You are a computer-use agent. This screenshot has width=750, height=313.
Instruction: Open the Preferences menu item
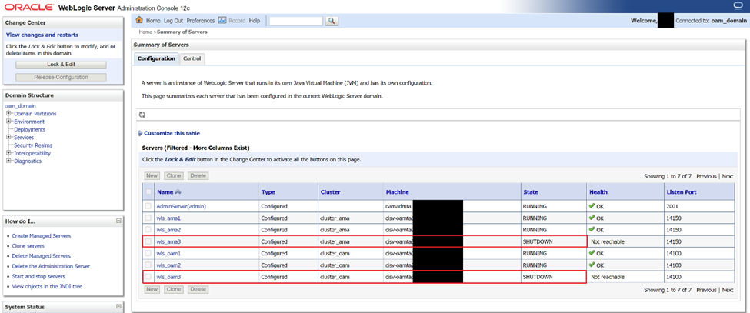pyautogui.click(x=200, y=21)
